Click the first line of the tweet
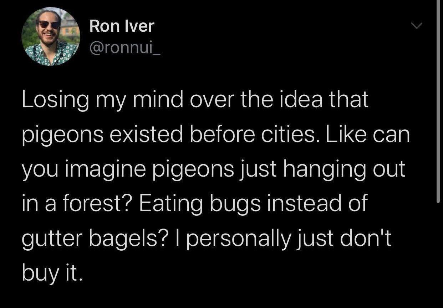443x308 pixels. tap(195, 99)
